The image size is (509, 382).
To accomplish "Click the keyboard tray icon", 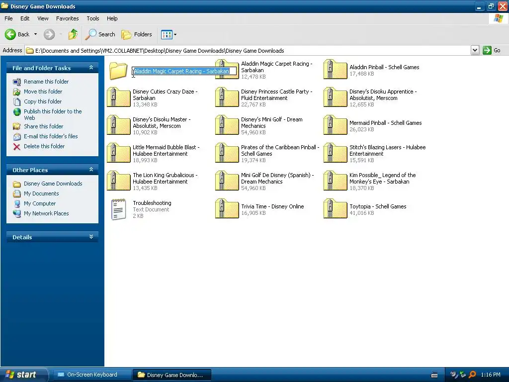I will (434, 375).
